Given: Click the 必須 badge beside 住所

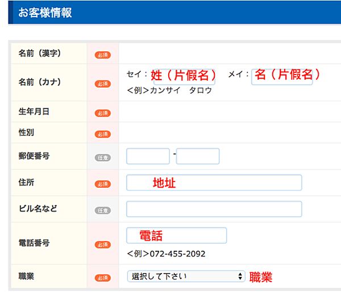Looking at the screenshot, I should click(102, 184).
